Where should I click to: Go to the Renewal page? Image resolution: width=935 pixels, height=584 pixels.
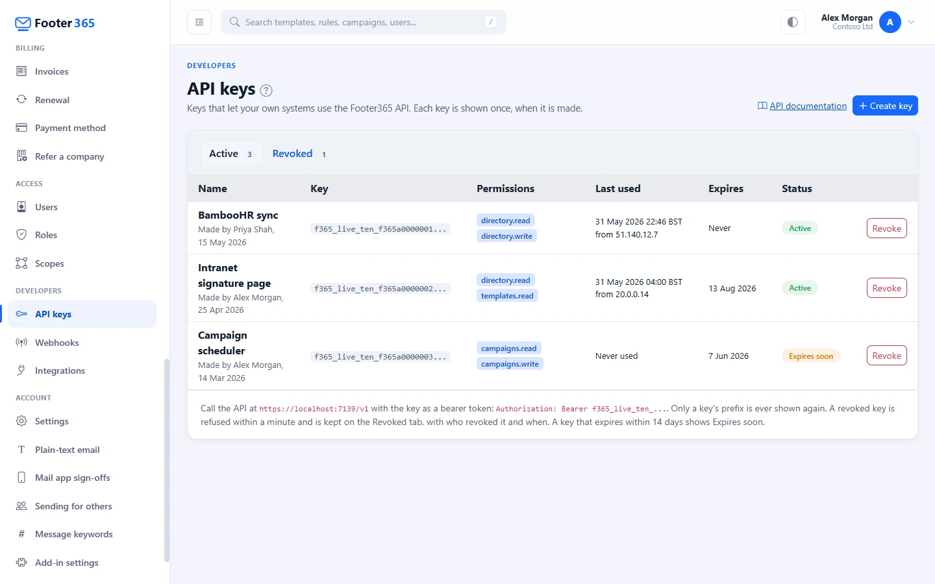[82, 100]
